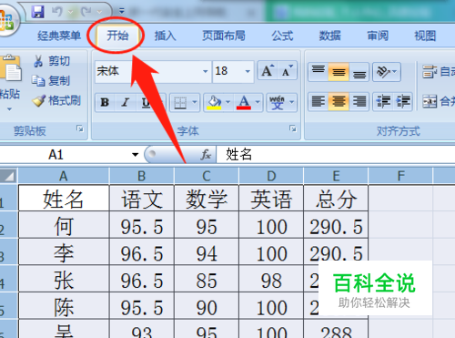Click the text orientation icon
The height and width of the screenshot is (338, 455).
pyautogui.click(x=383, y=72)
